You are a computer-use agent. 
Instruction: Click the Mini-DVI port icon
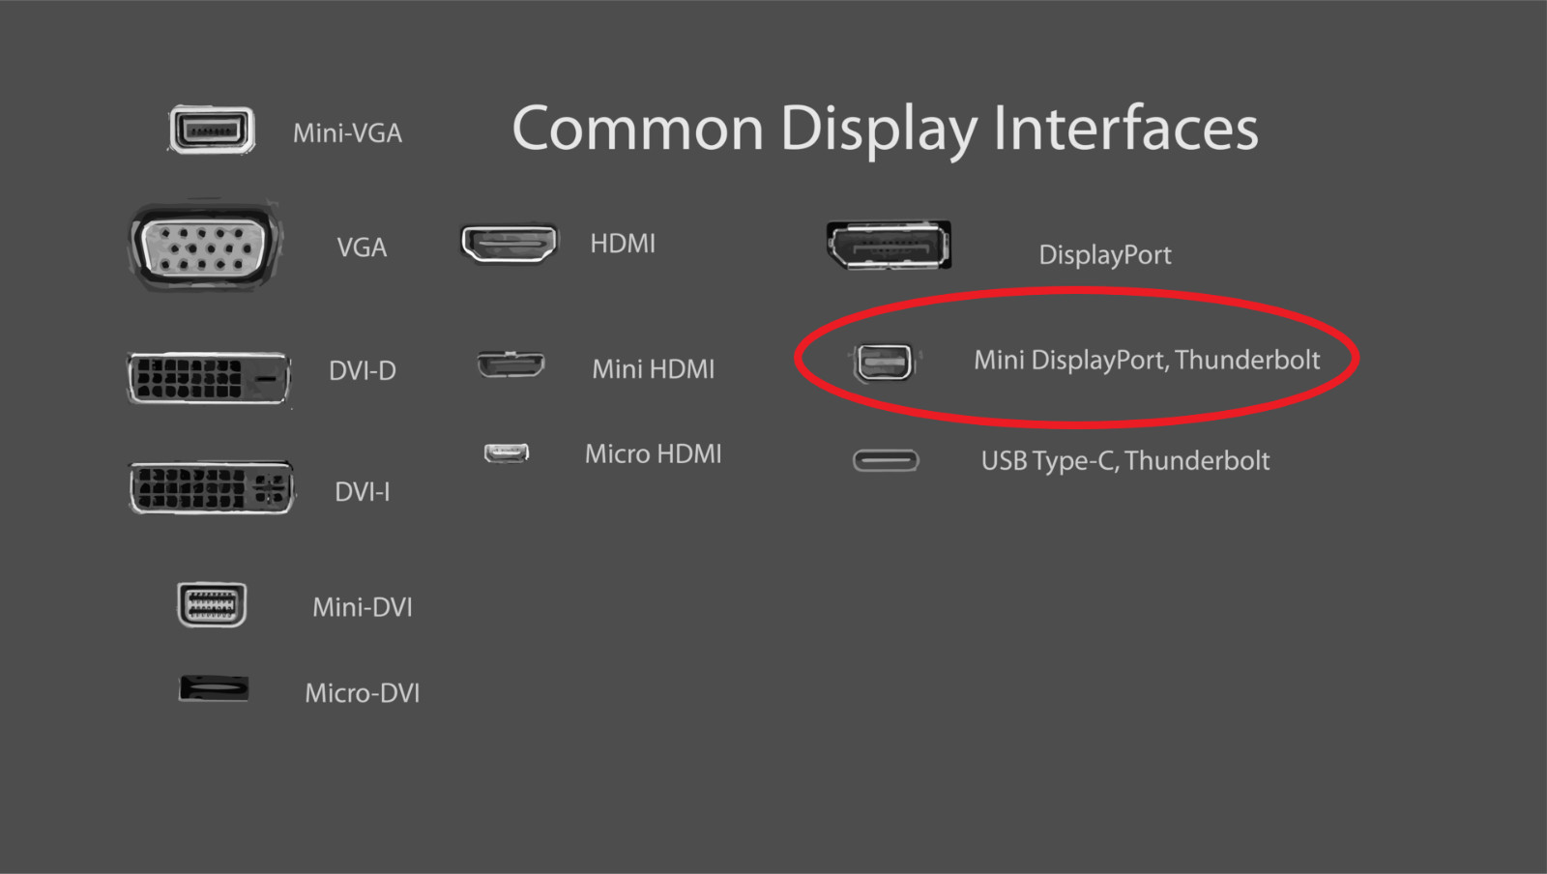pyautogui.click(x=212, y=605)
